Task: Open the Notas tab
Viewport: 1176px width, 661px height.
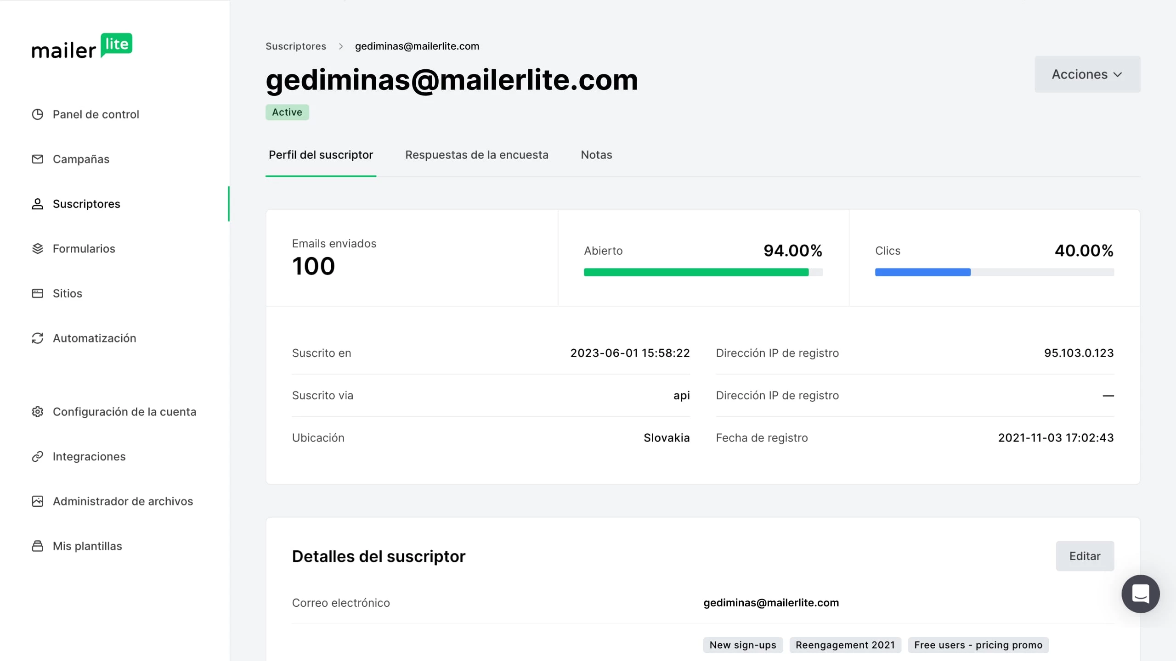Action: point(596,155)
